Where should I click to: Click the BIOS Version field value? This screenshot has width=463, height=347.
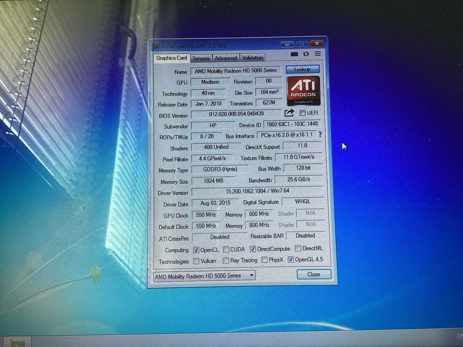pos(236,114)
